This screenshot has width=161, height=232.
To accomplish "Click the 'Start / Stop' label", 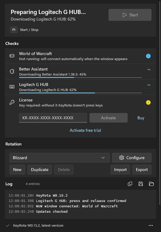I will pyautogui.click(x=29, y=30).
